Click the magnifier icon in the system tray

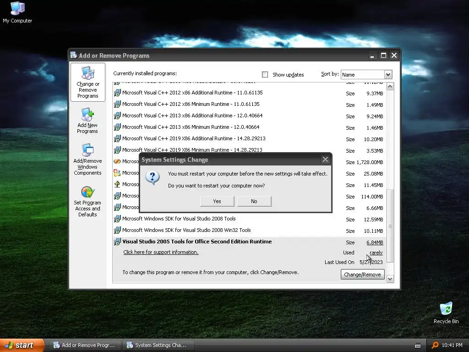coord(435,345)
